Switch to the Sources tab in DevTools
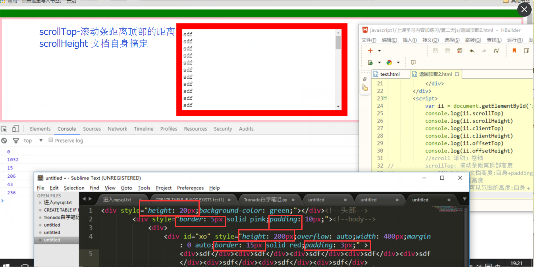Screen dimensions: 534x267 92,129
